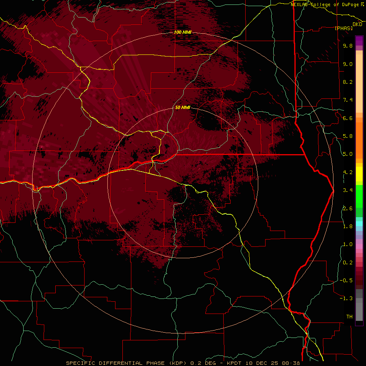Select the 9.0 scale label
Image resolution: width=366 pixels, height=366 pixels.
pyautogui.click(x=348, y=64)
